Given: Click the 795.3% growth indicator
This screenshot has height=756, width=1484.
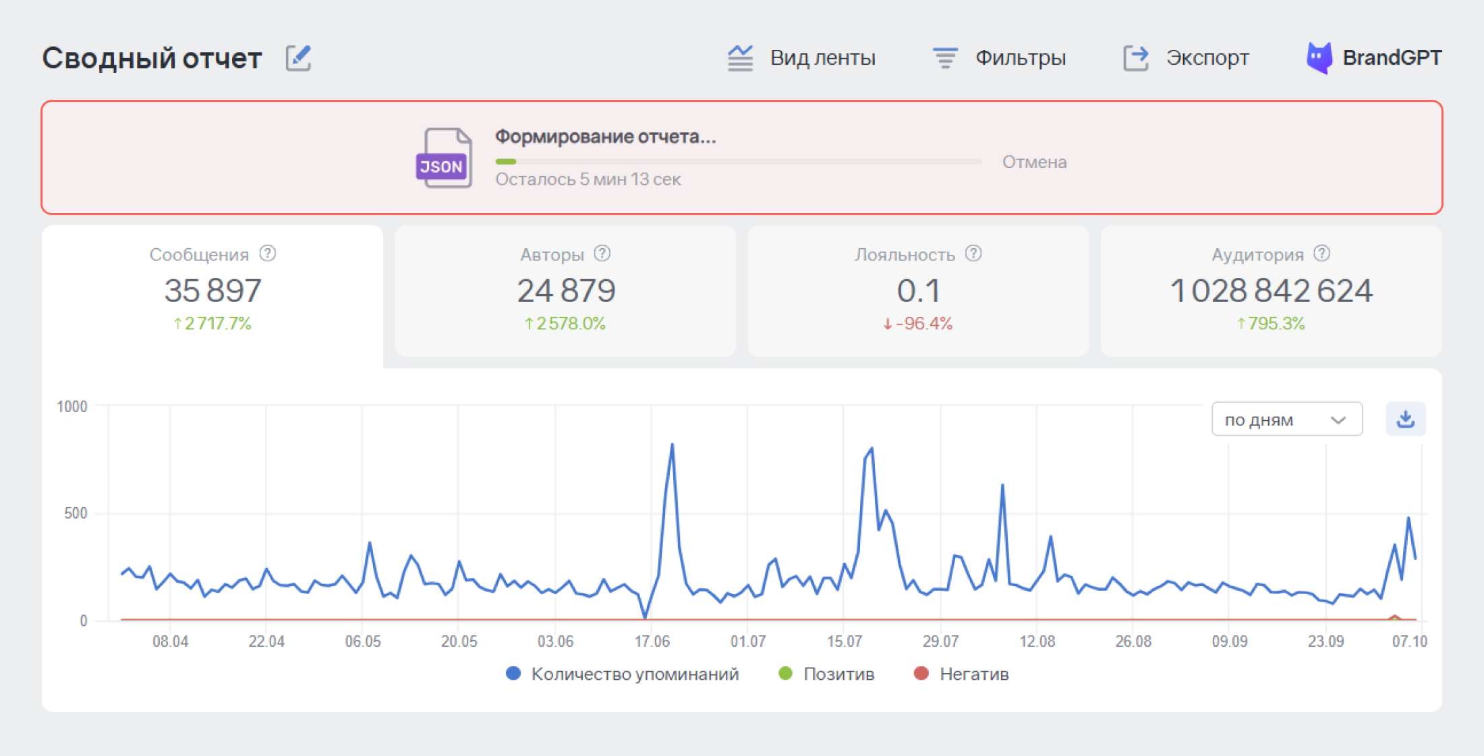Looking at the screenshot, I should (x=1271, y=324).
